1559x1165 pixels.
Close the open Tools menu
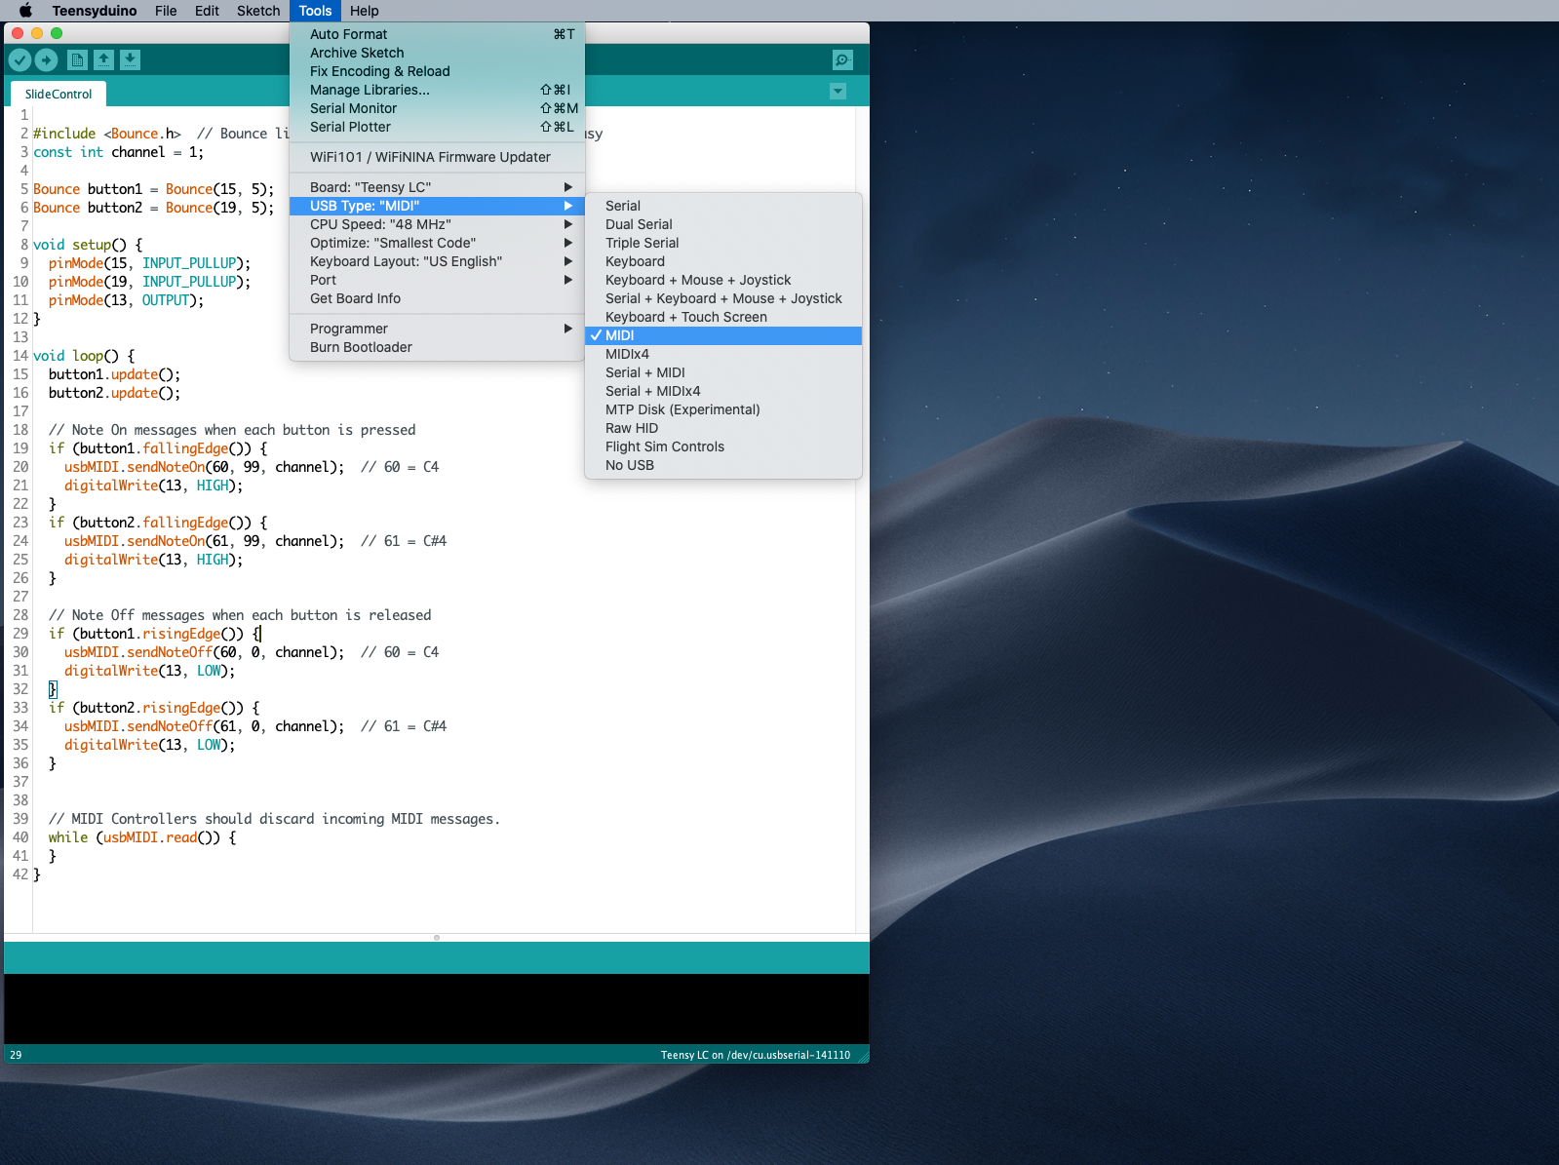(x=315, y=11)
